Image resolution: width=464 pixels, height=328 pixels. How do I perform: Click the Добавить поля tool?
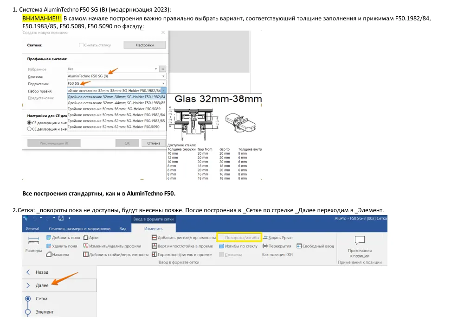click(x=63, y=238)
